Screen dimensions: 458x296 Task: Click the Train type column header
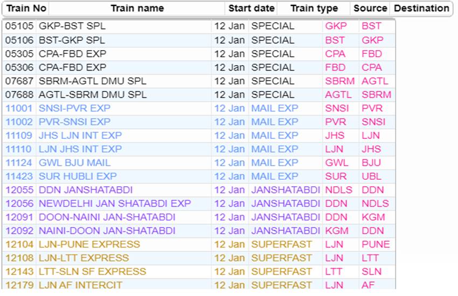tap(314, 9)
